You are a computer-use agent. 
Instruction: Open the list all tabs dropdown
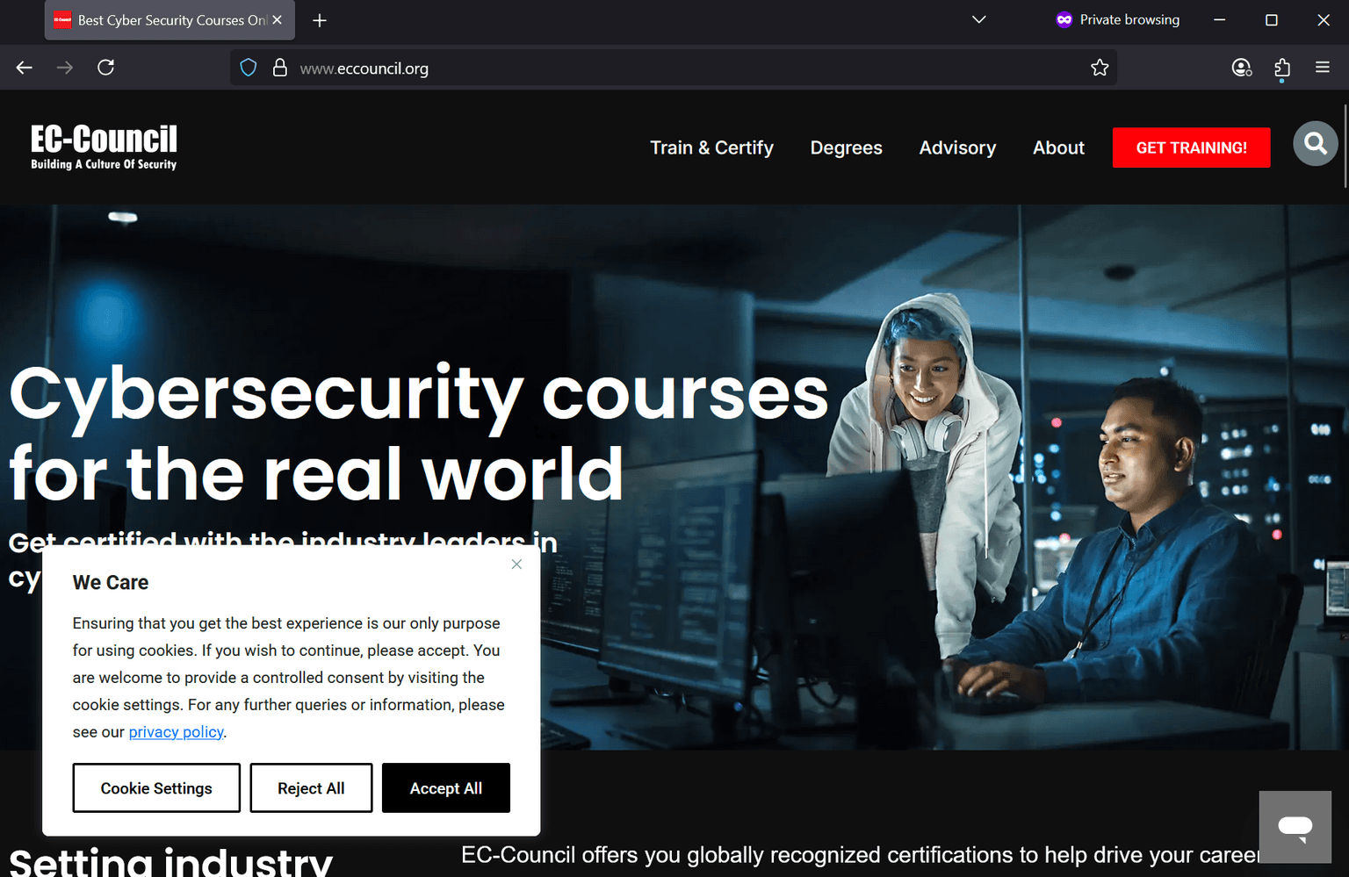click(978, 19)
